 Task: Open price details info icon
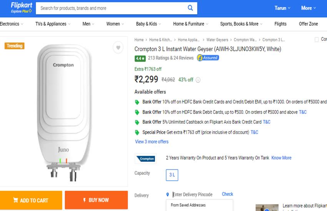coord(198,80)
